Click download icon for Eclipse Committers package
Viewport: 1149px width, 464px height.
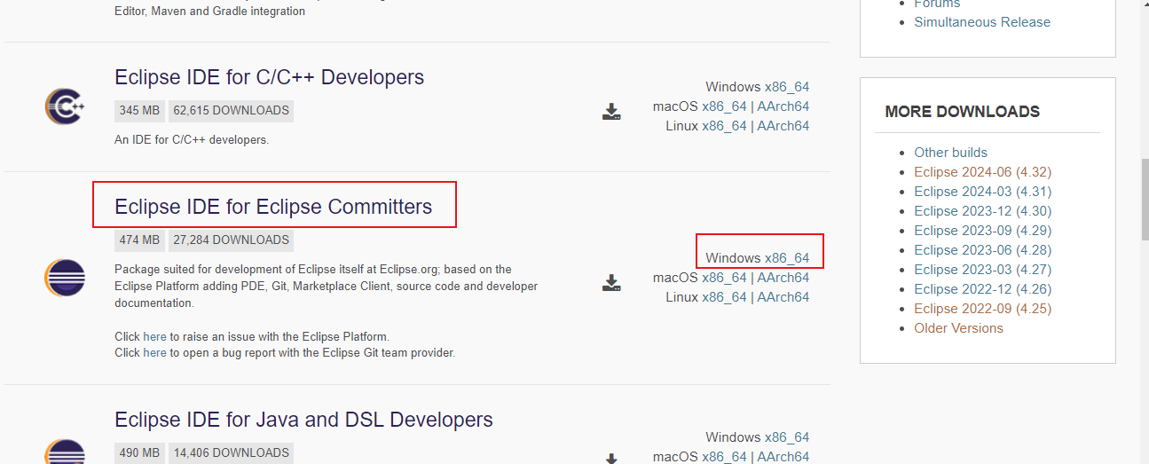[x=611, y=283]
